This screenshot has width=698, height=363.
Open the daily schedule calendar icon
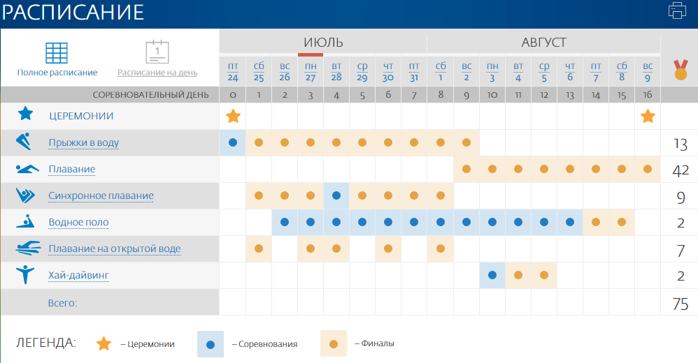point(157,52)
